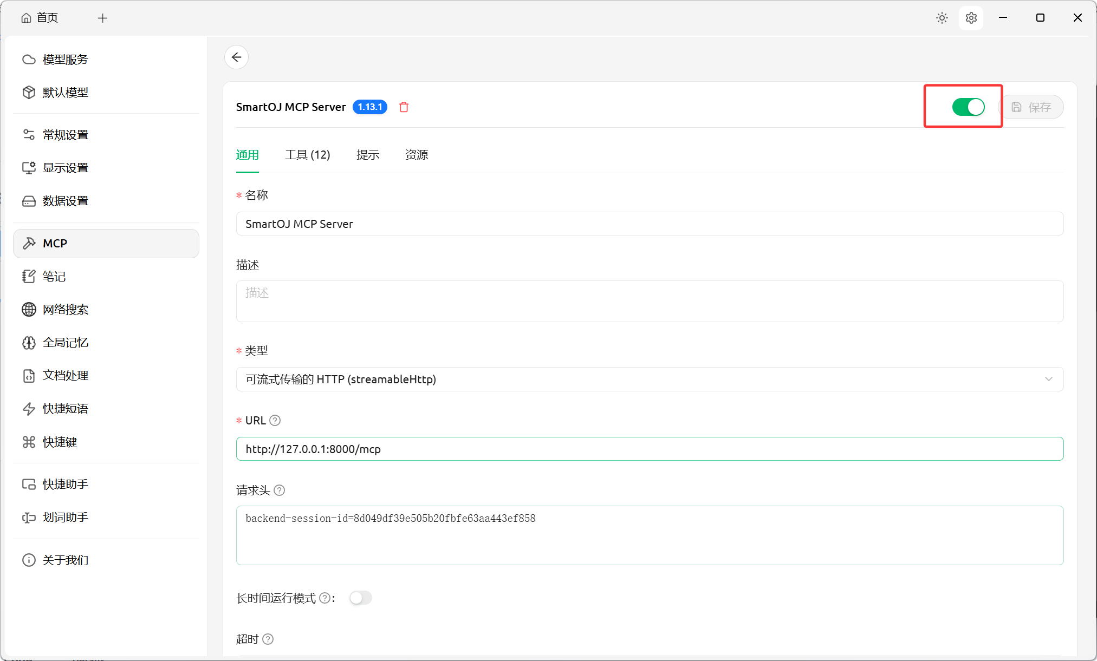Open the 显示设置 settings page

click(x=106, y=168)
